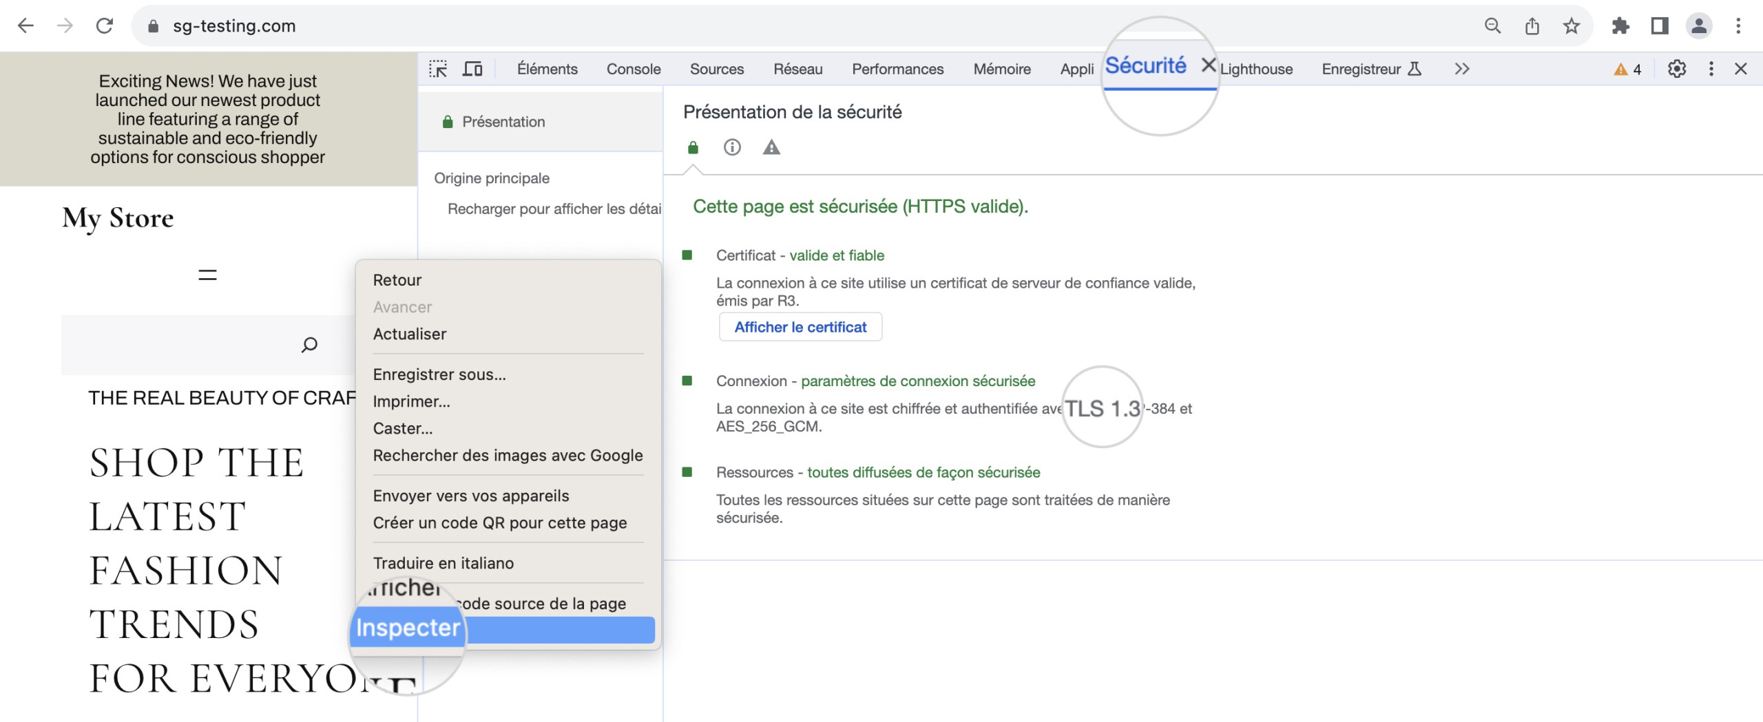The image size is (1763, 722).
Task: Select Créer un code QR pour cette page
Action: coord(508,522)
